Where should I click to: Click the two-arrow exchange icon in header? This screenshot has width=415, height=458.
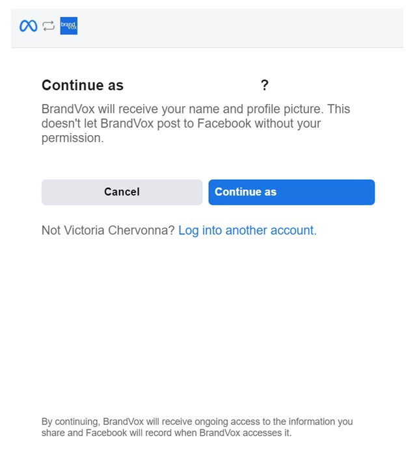(x=49, y=26)
